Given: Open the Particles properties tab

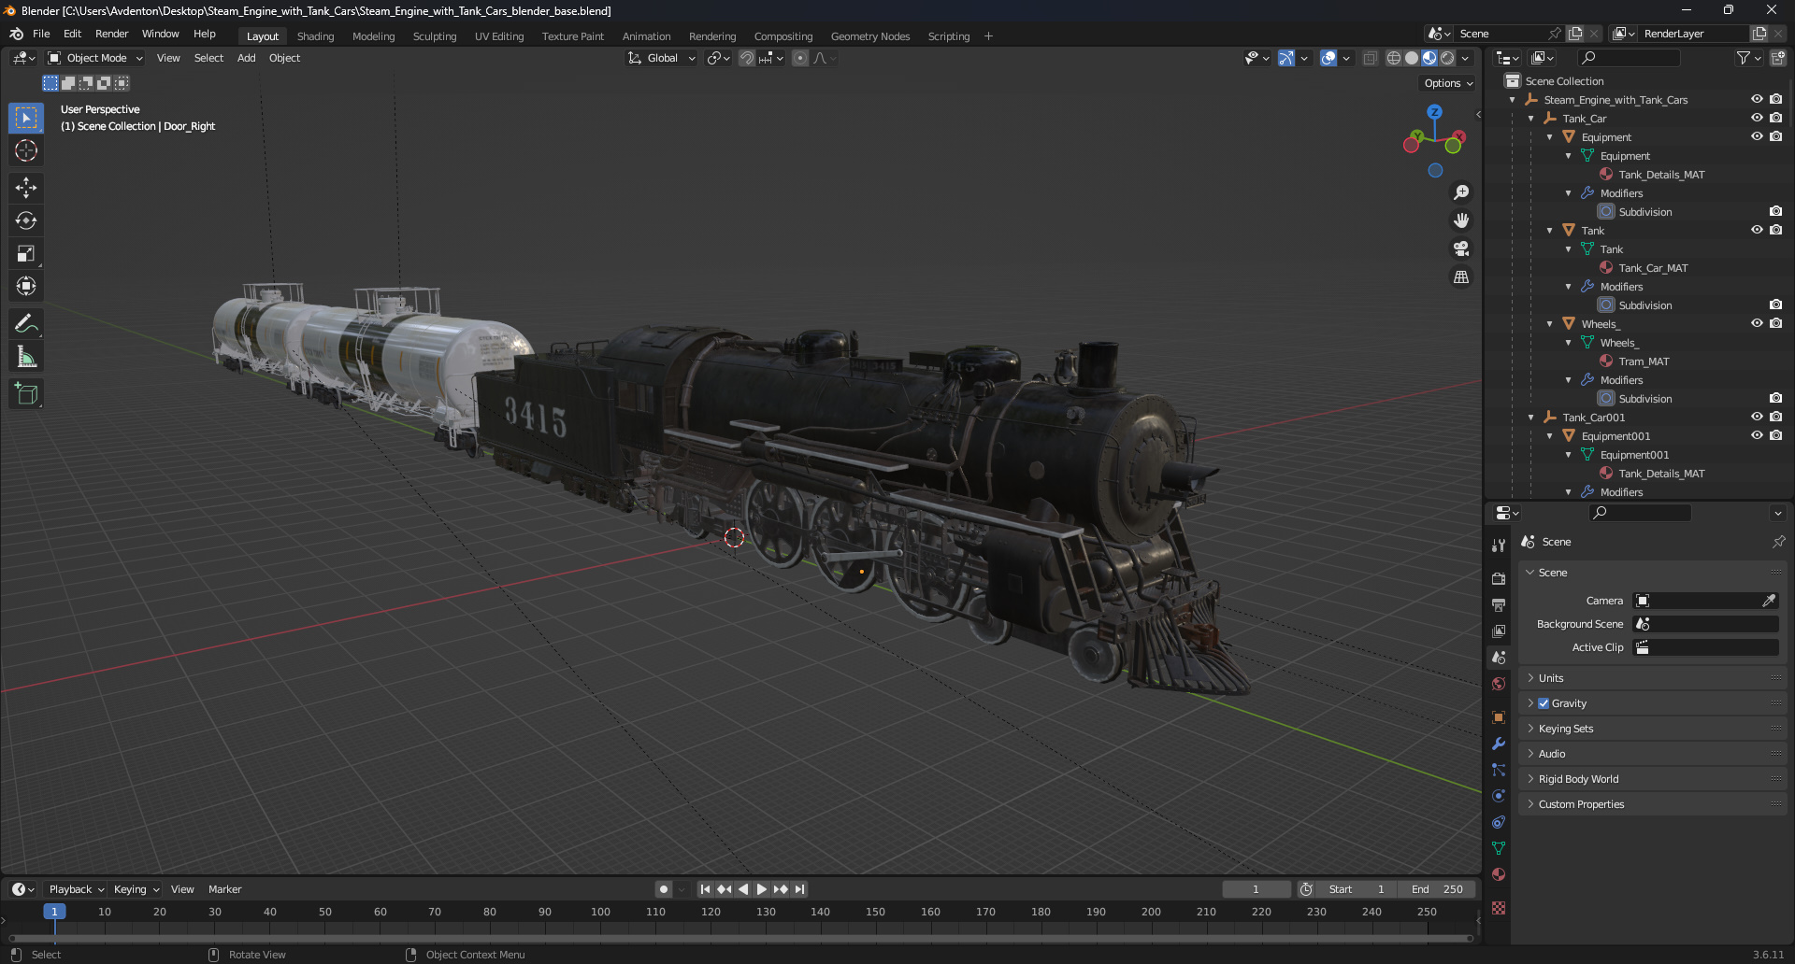Looking at the screenshot, I should coord(1499,770).
